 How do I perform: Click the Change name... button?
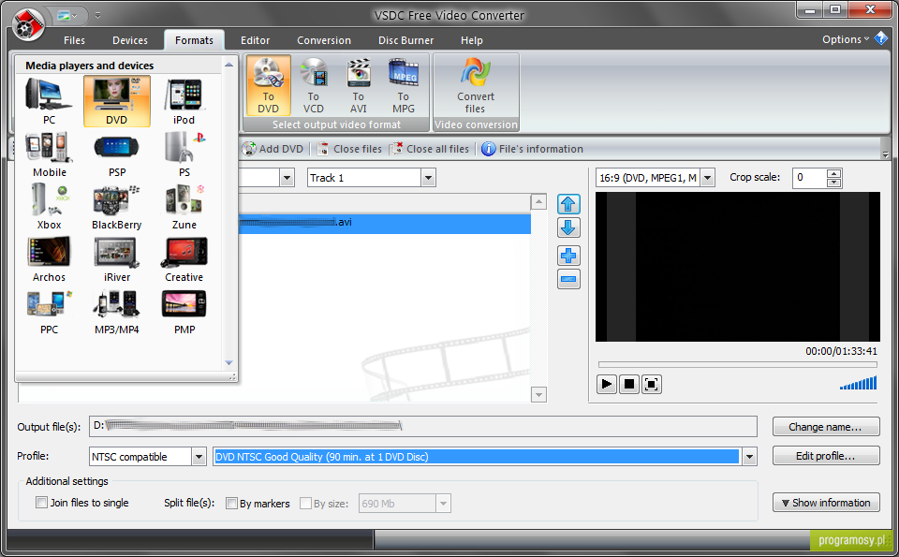click(x=826, y=427)
